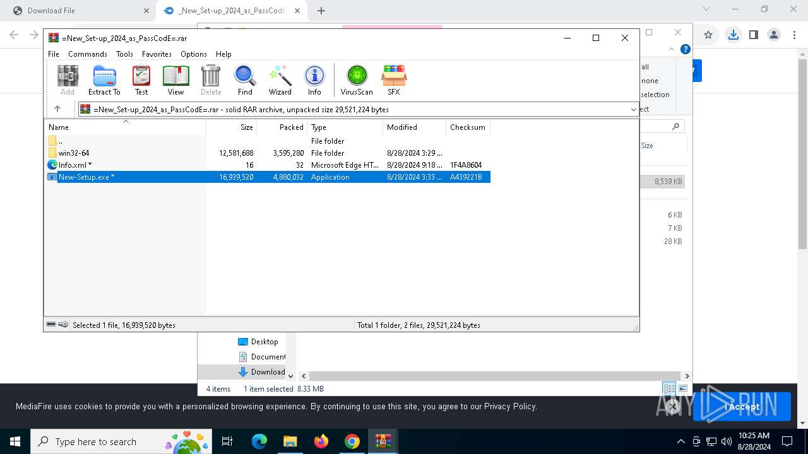
Task: Bookmark this page with star icon
Action: pos(708,35)
